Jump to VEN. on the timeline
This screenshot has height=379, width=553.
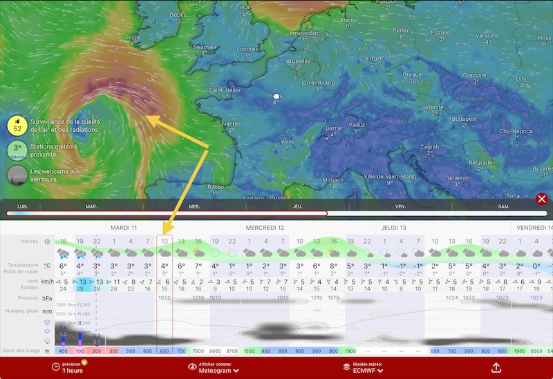pos(400,206)
